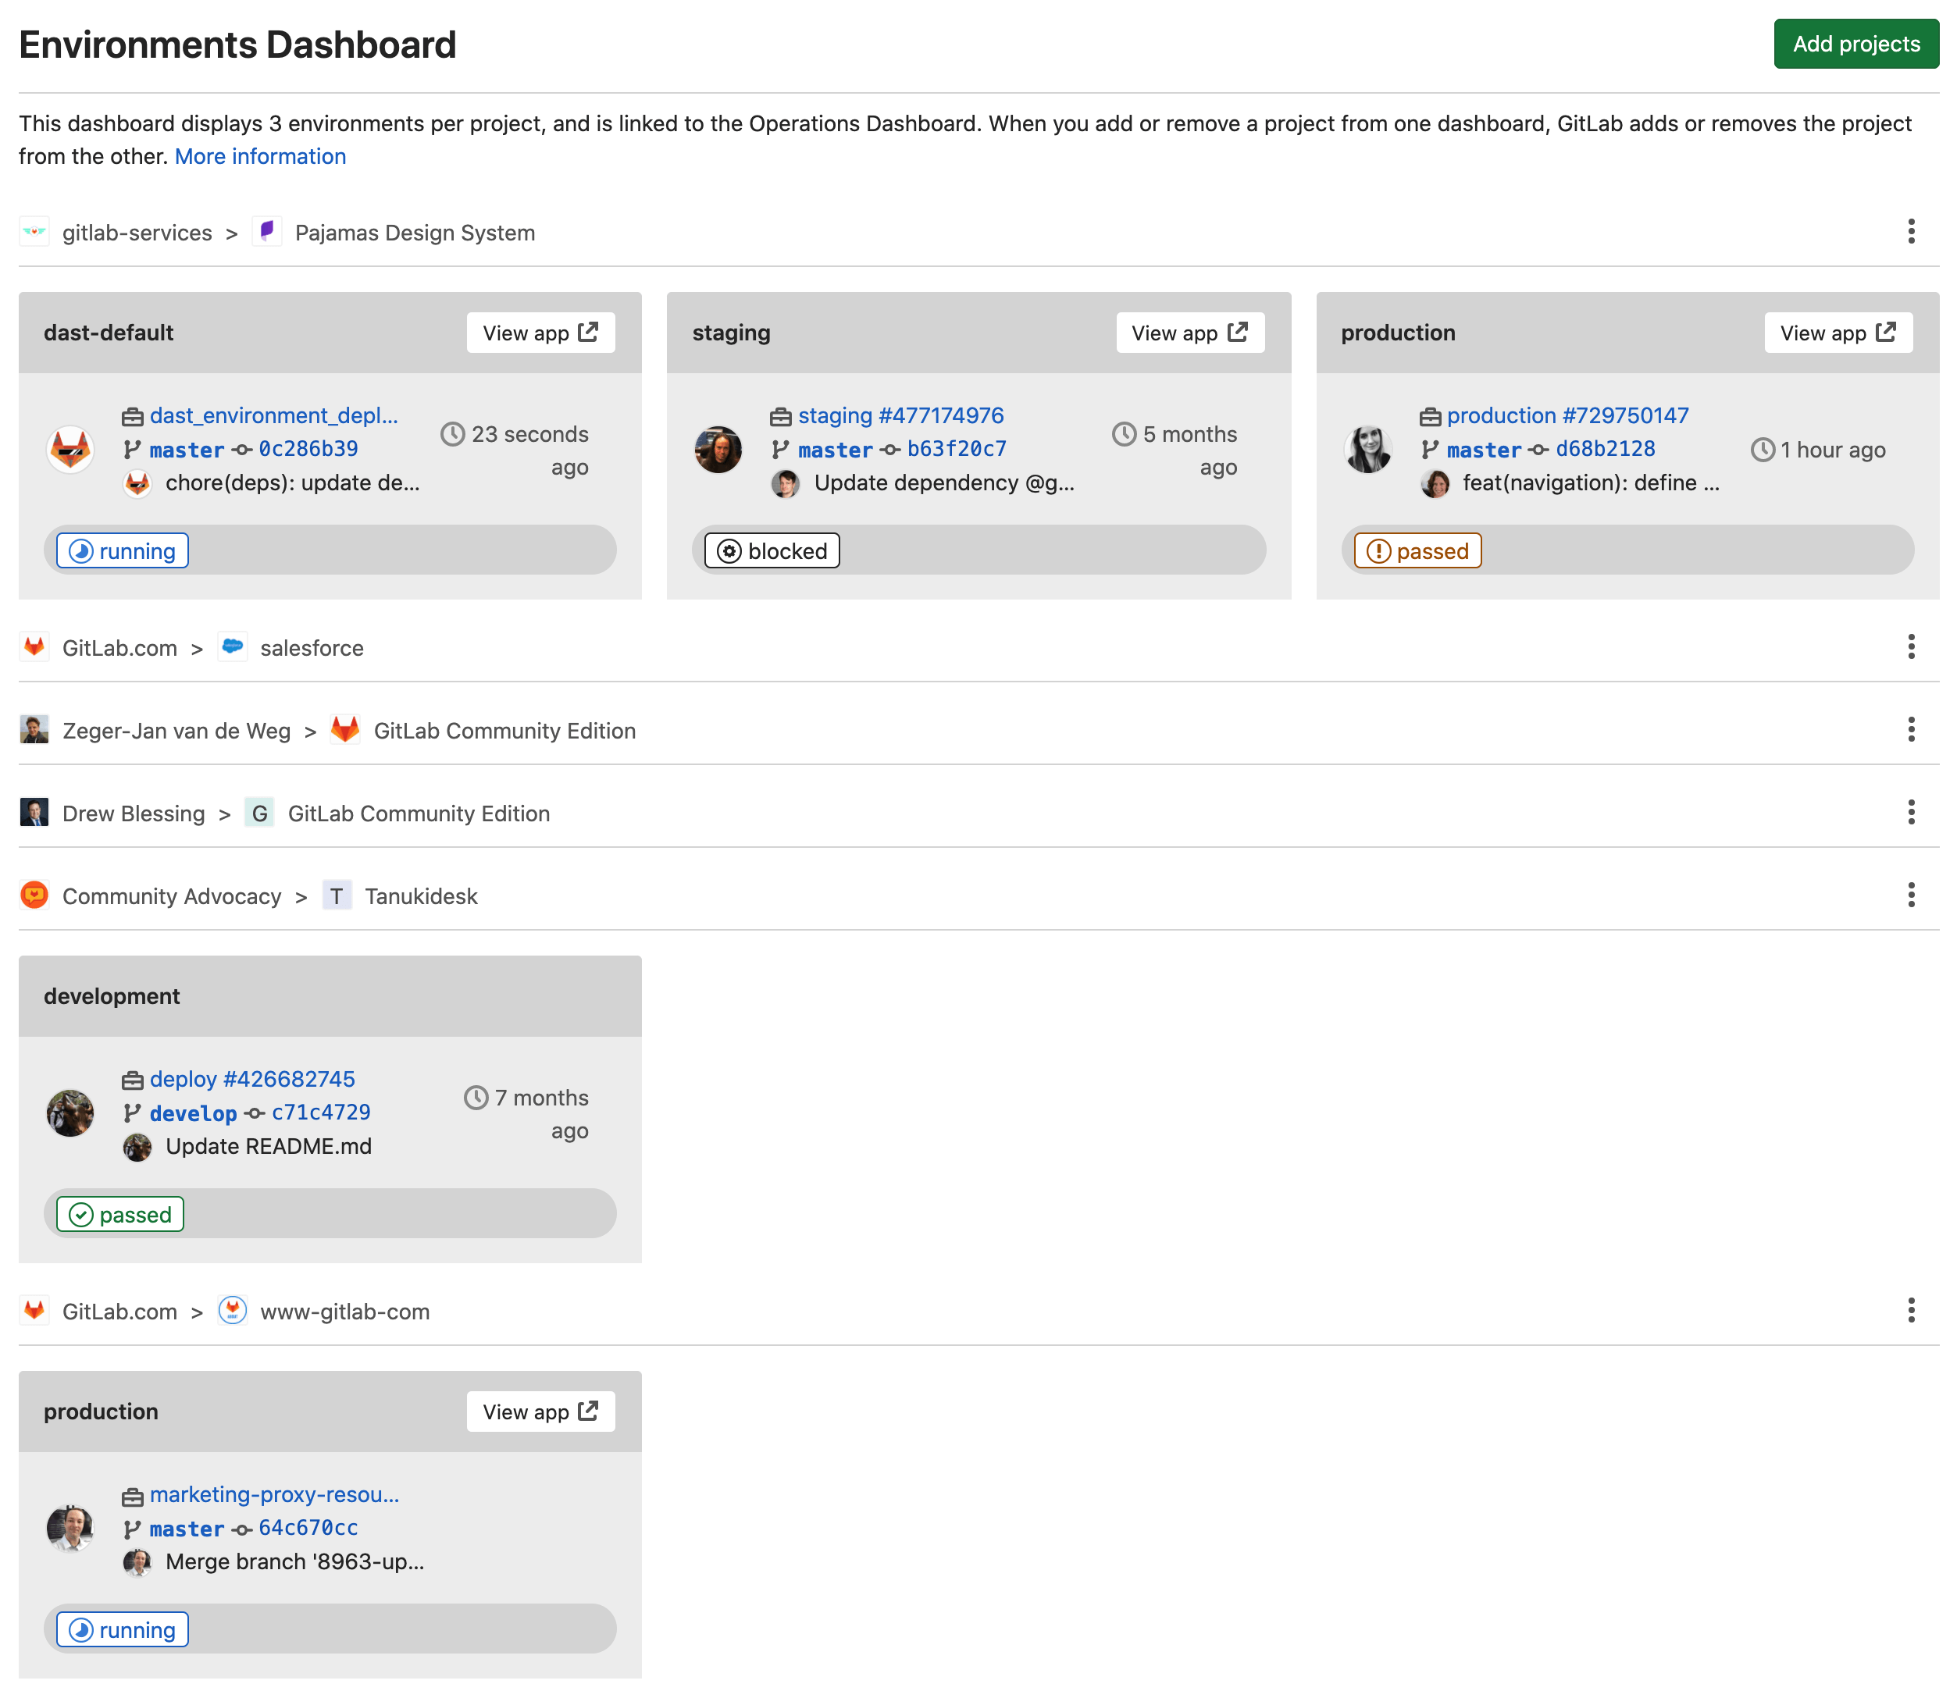Click Zeger-Jan van de Weg's avatar
The width and height of the screenshot is (1957, 1691).
pos(34,729)
